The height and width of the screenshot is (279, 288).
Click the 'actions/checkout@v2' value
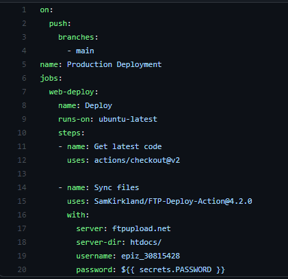(x=137, y=160)
